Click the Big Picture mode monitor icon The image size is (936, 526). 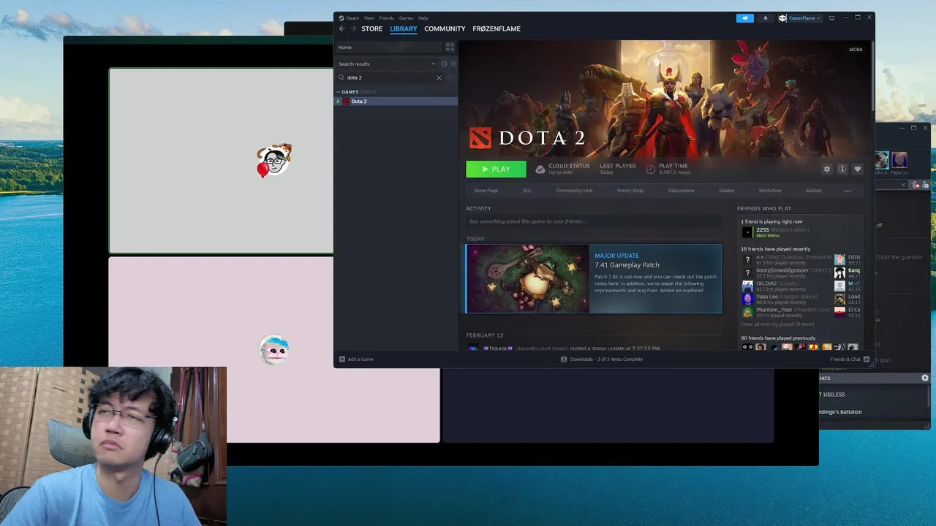pos(831,18)
